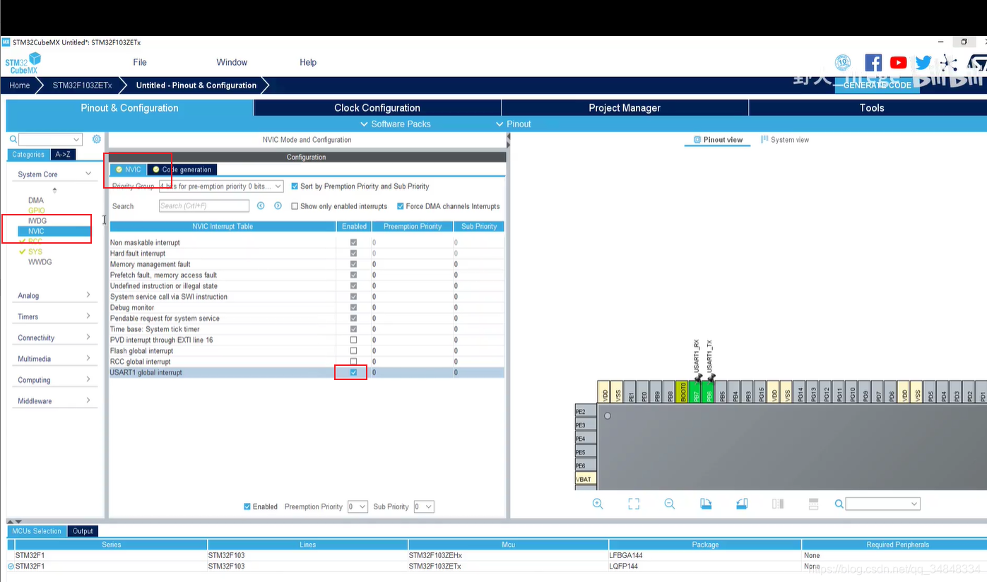Click the PB6 USART1_TX green pin
987x582 pixels.
(x=709, y=392)
